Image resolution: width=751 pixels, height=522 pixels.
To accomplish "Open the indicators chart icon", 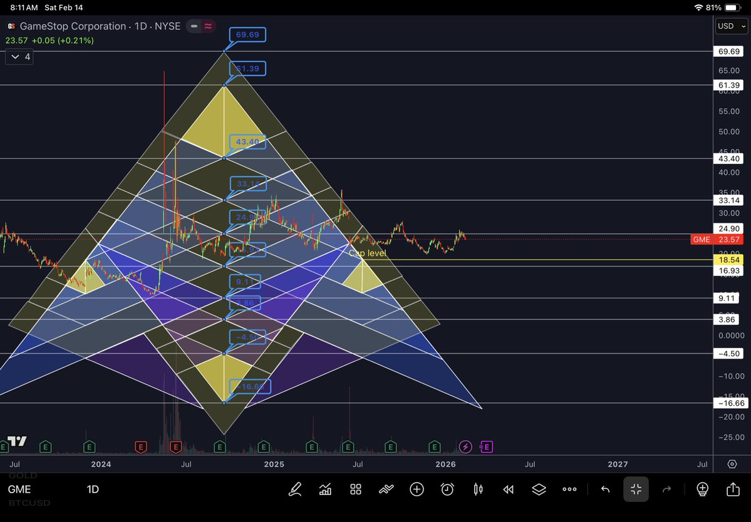I will tap(325, 489).
